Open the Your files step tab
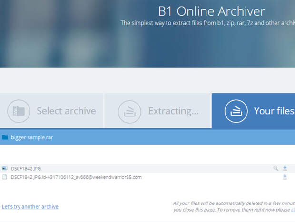The image size is (295, 222). pyautogui.click(x=253, y=111)
